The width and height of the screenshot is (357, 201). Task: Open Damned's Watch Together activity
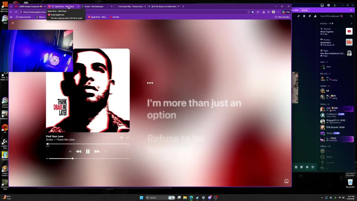(336, 32)
